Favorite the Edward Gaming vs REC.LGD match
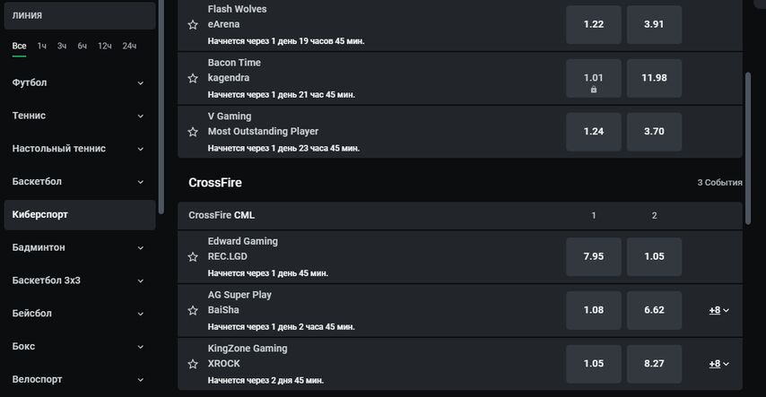766x397 pixels. [193, 257]
